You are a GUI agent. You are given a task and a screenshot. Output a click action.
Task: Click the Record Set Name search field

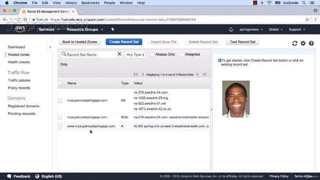pyautogui.click(x=91, y=55)
